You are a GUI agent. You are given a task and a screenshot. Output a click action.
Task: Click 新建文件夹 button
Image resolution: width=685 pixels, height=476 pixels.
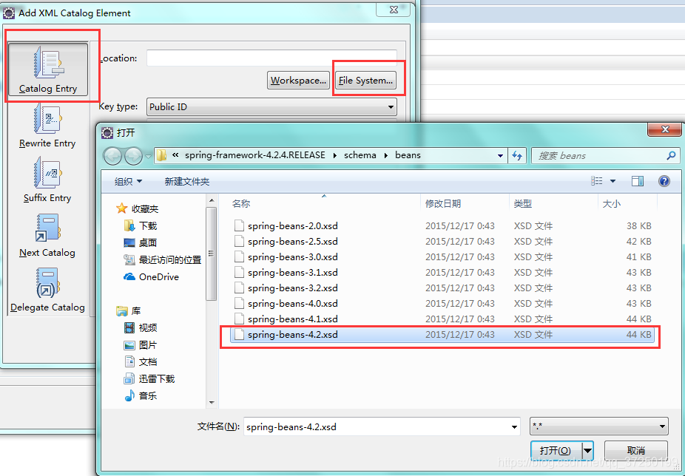pos(187,181)
